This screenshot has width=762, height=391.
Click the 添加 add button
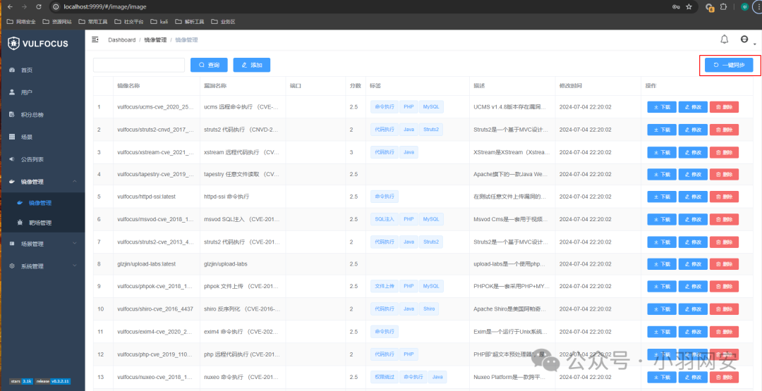tap(252, 65)
